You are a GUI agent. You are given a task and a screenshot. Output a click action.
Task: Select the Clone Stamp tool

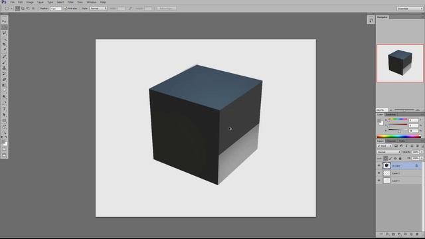tap(4, 68)
